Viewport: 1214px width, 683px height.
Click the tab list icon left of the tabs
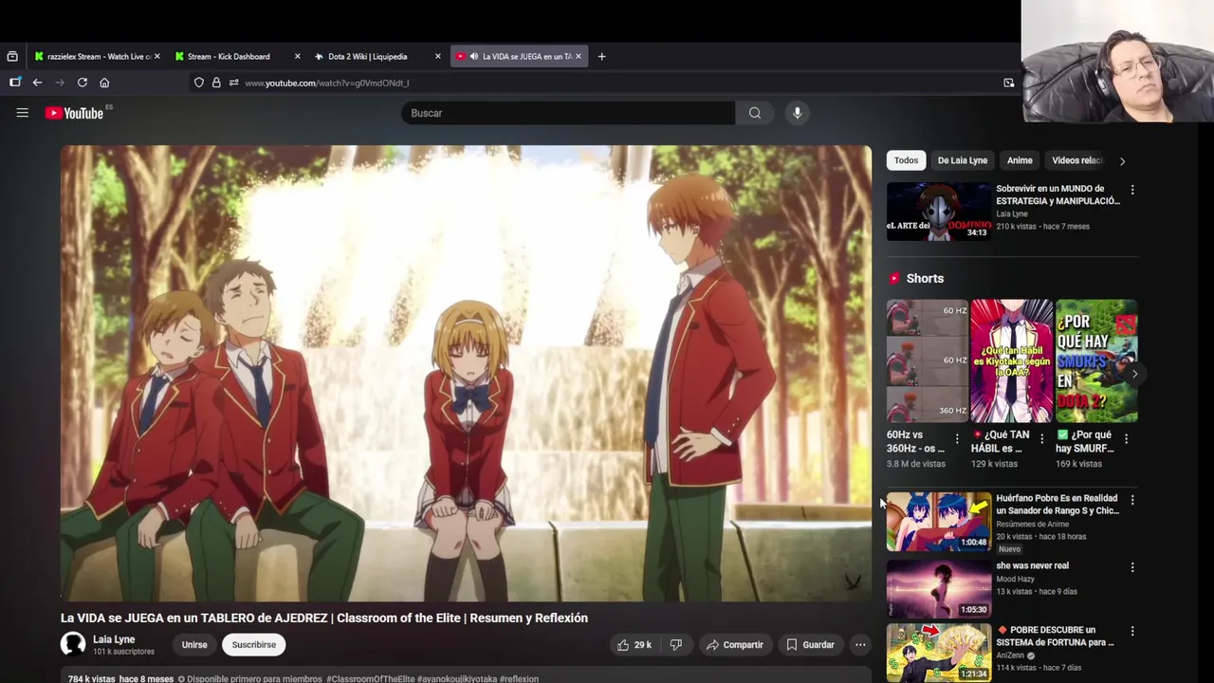pyautogui.click(x=12, y=56)
